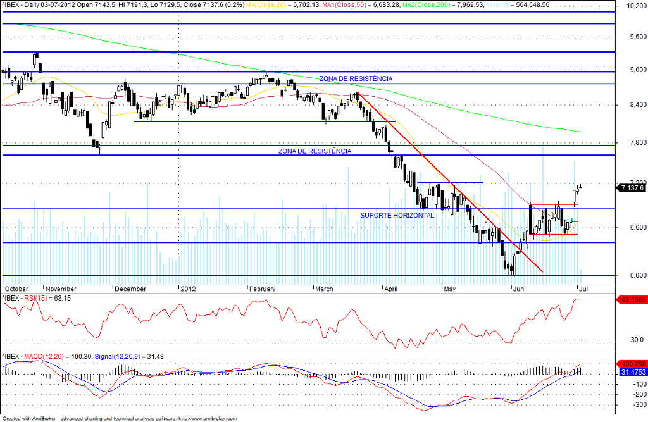Click the 9,600 price axis label
648x422 pixels.
pos(638,37)
